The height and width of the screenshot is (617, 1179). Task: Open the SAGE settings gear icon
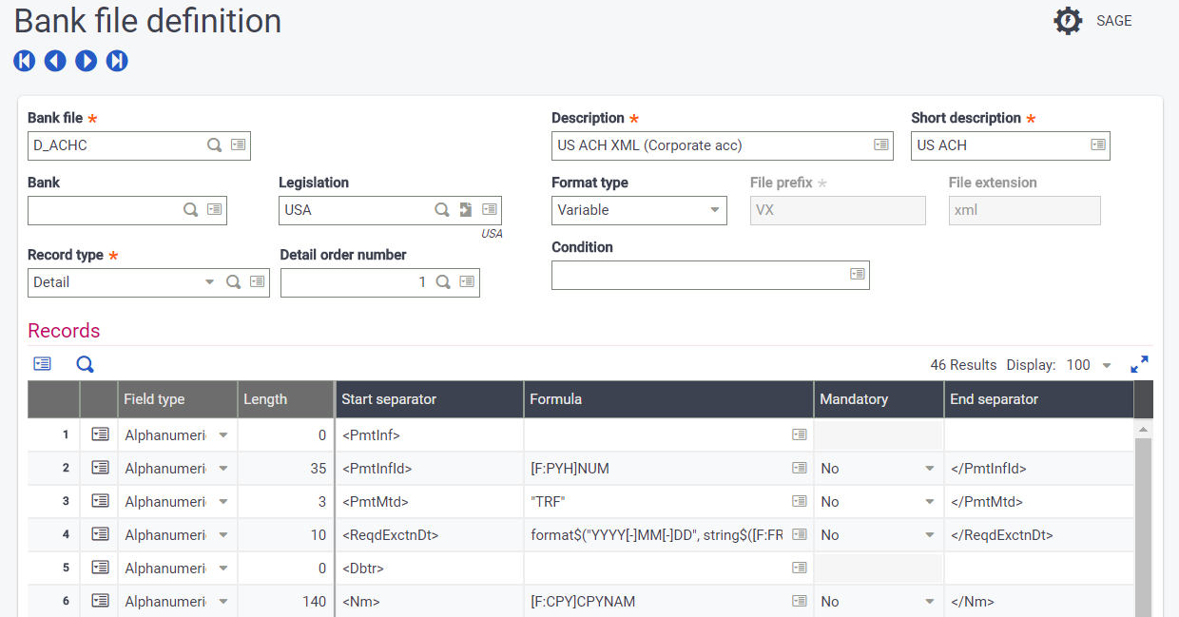1068,21
